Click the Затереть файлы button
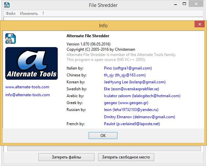 [66, 157]
